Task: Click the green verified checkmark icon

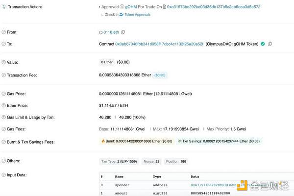Action: [x=262, y=44]
